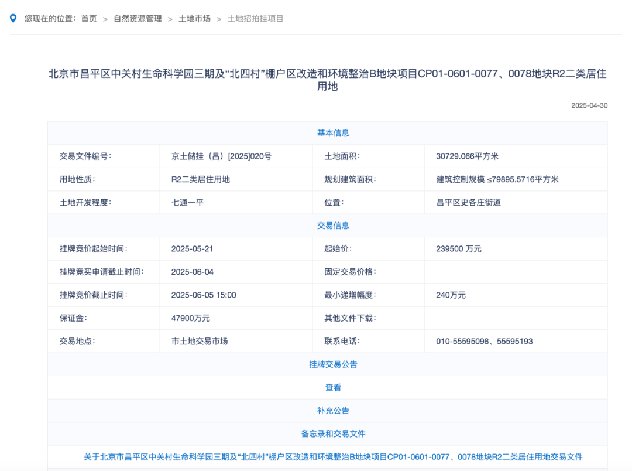Select the 挂牌交易公告 section header
632x471 pixels.
(333, 364)
